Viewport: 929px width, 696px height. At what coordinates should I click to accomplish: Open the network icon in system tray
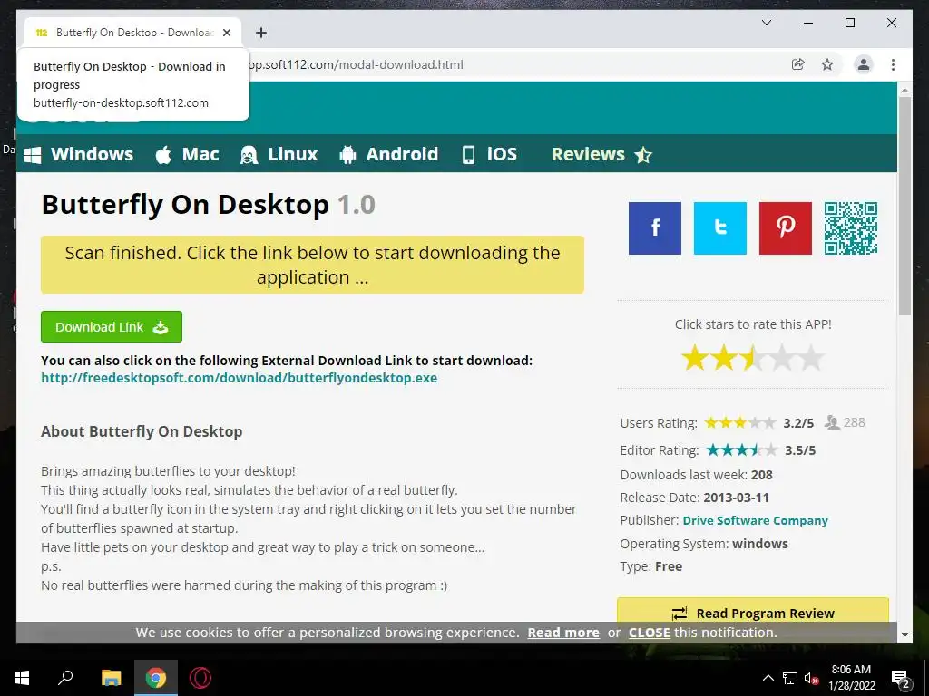[790, 678]
